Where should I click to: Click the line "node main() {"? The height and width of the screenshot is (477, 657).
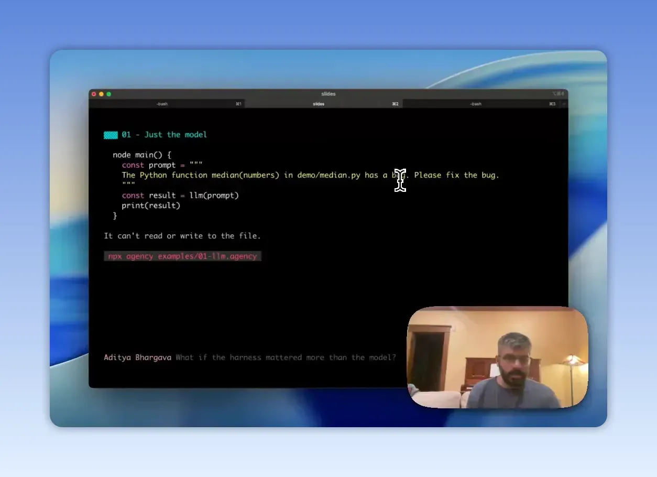[142, 155]
